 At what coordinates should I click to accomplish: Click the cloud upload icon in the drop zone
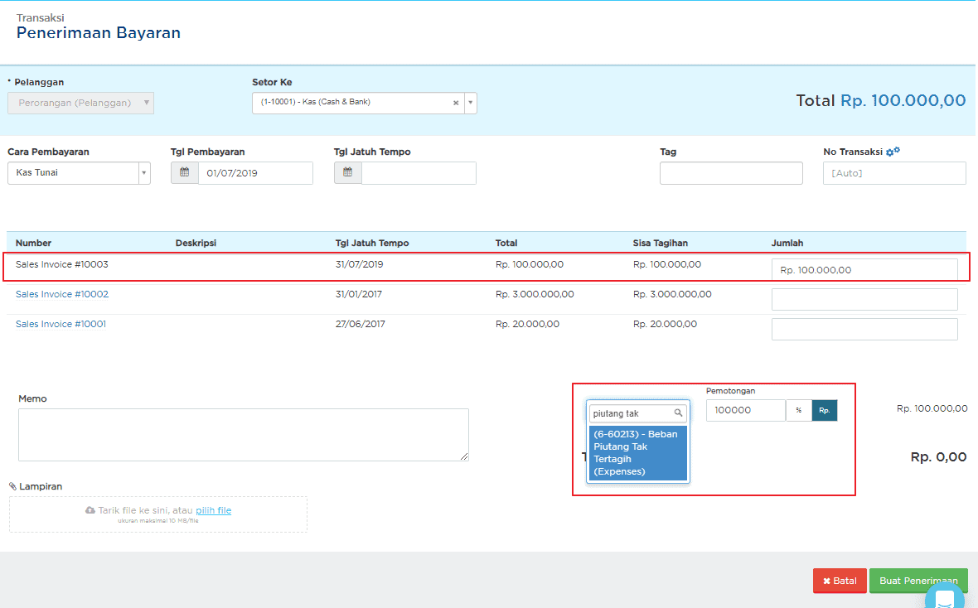tap(90, 510)
